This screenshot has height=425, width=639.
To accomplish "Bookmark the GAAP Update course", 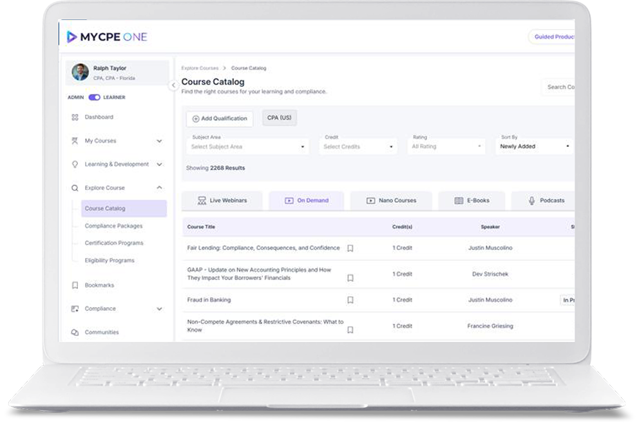I will [x=350, y=278].
